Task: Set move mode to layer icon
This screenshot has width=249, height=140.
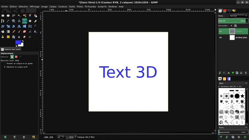Action: [x=12, y=57]
